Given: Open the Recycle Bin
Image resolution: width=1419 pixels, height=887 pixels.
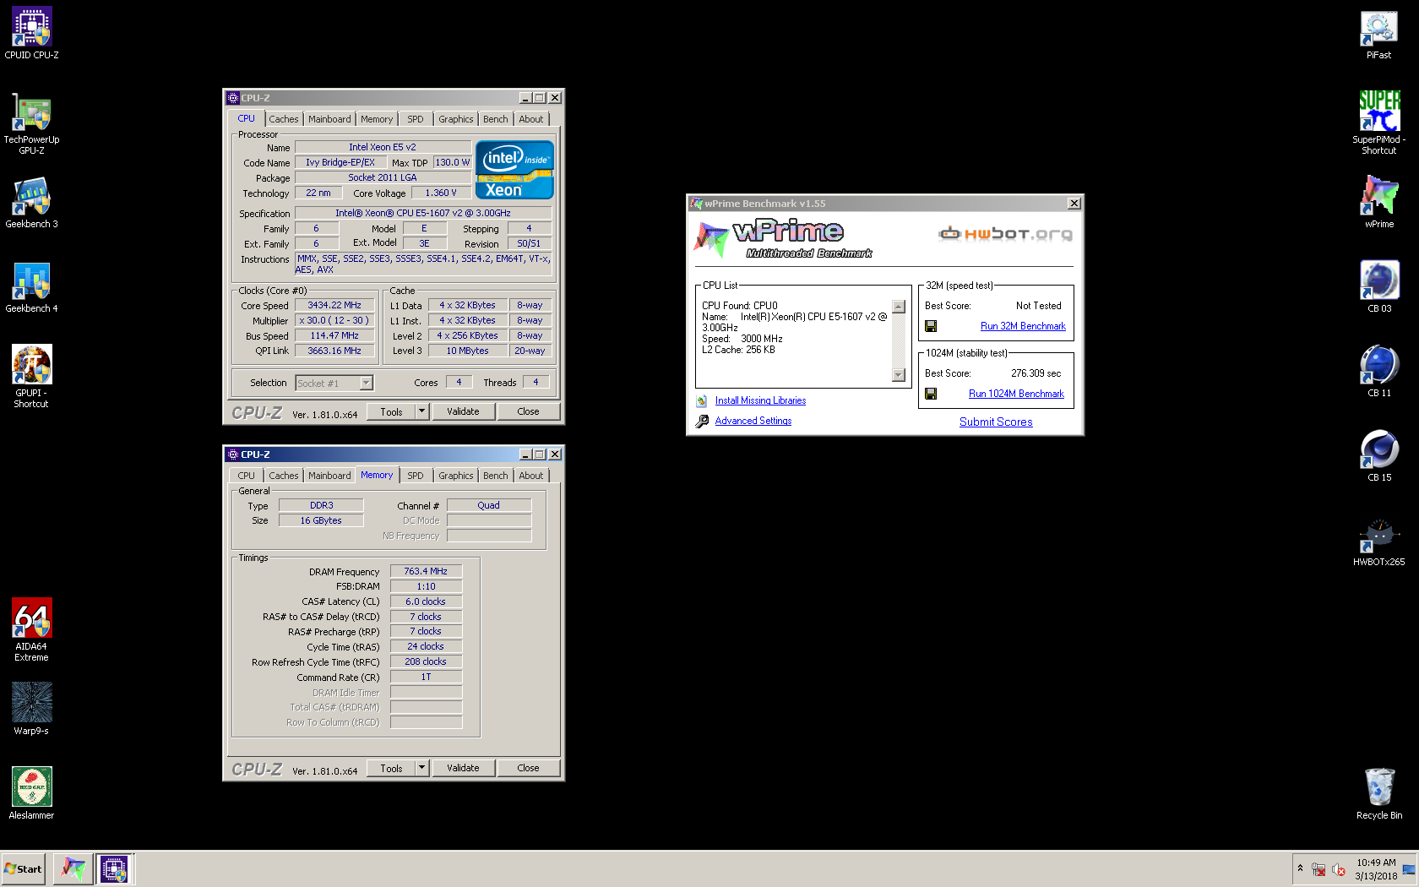Looking at the screenshot, I should 1379,794.
